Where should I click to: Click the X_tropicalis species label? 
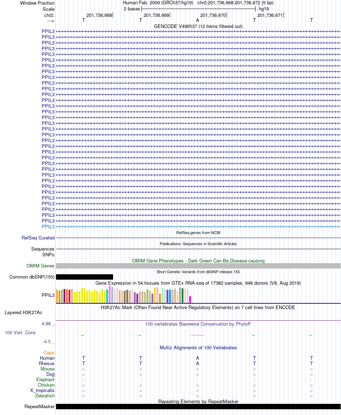pos(42,390)
